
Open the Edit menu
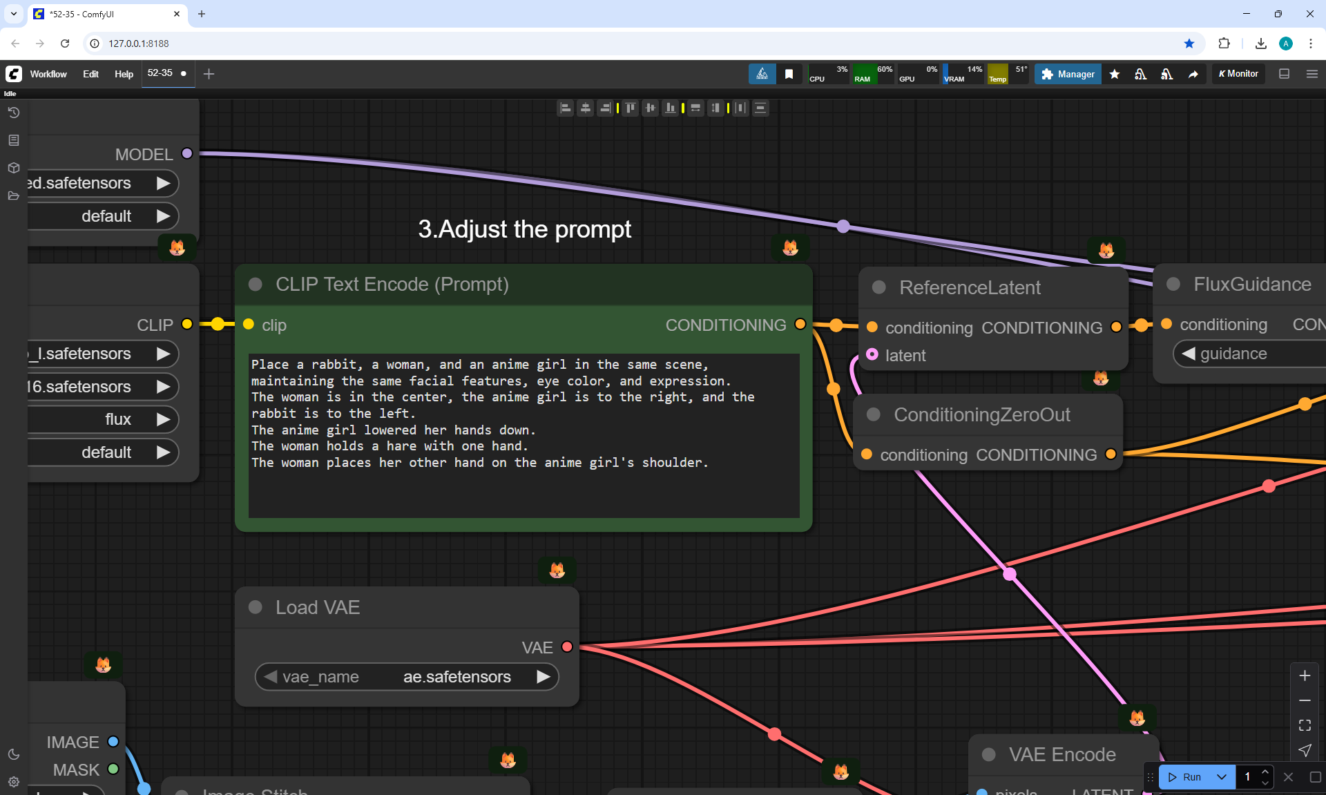click(90, 74)
